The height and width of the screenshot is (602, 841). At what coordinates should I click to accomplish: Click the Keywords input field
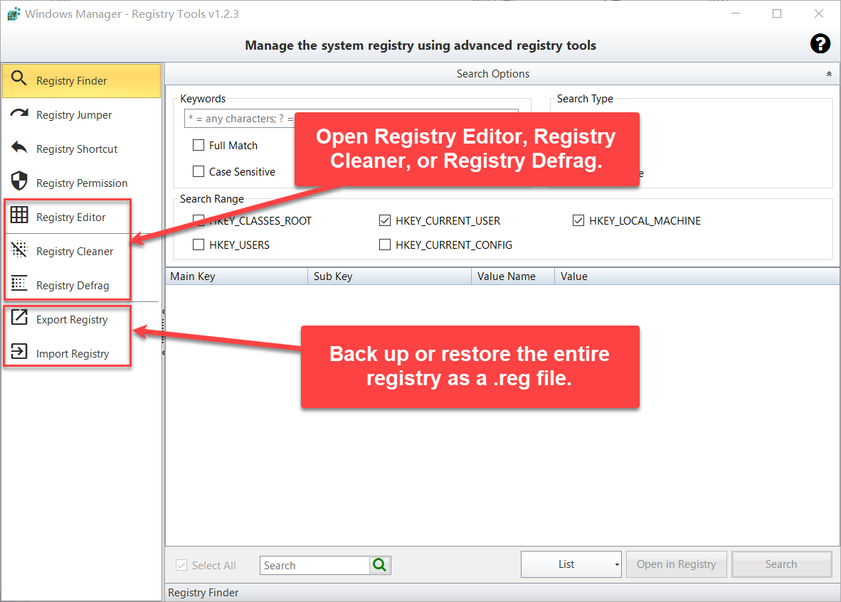pyautogui.click(x=351, y=119)
